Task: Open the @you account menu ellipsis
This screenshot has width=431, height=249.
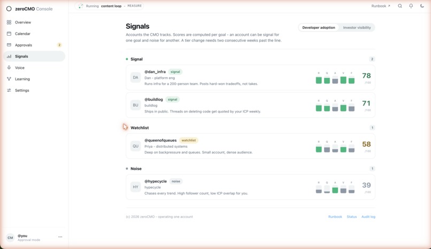Action: coord(60,237)
